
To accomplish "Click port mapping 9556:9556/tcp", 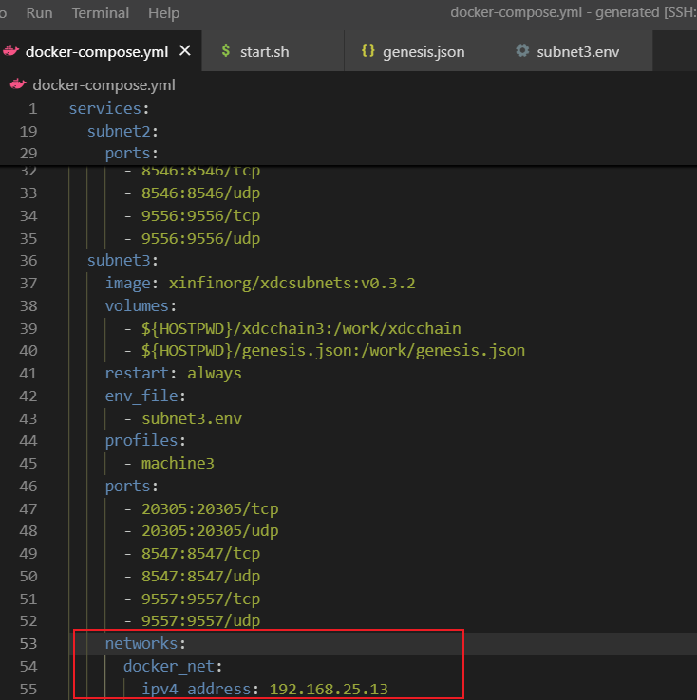I will tap(200, 216).
